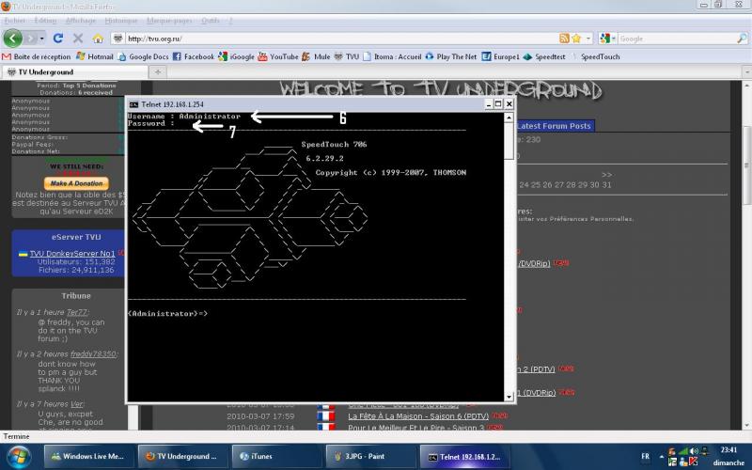This screenshot has height=470, width=752.
Task: Click the Telnet window scroll up arrow
Action: pos(509,117)
